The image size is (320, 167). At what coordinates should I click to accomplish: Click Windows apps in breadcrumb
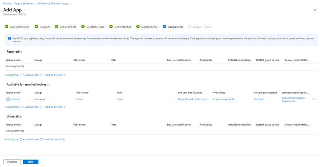[x=53, y=3]
